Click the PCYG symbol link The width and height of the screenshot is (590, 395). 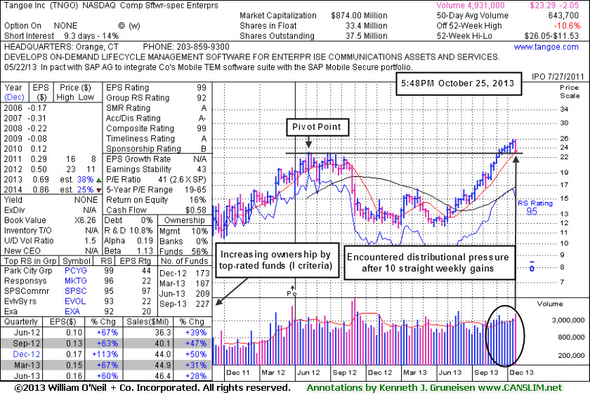coord(76,271)
